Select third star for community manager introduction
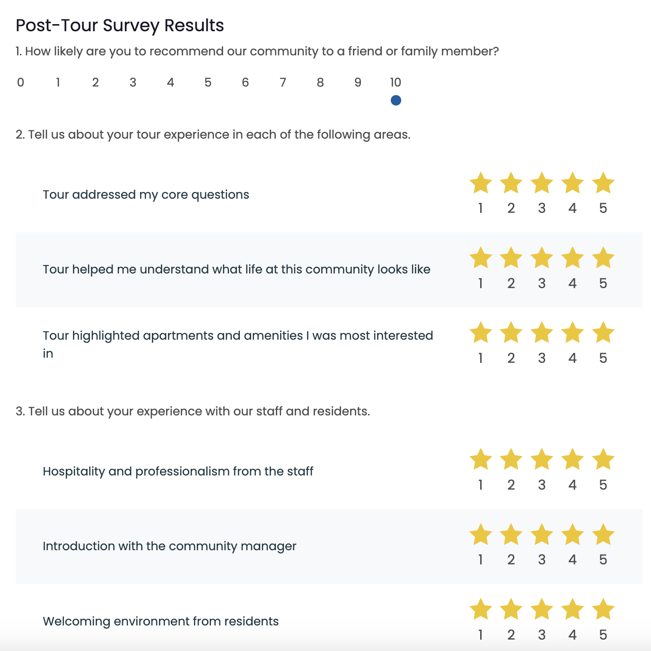 [542, 535]
